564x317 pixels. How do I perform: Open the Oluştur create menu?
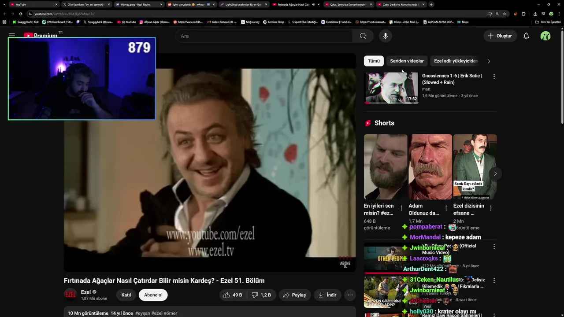pos(500,36)
